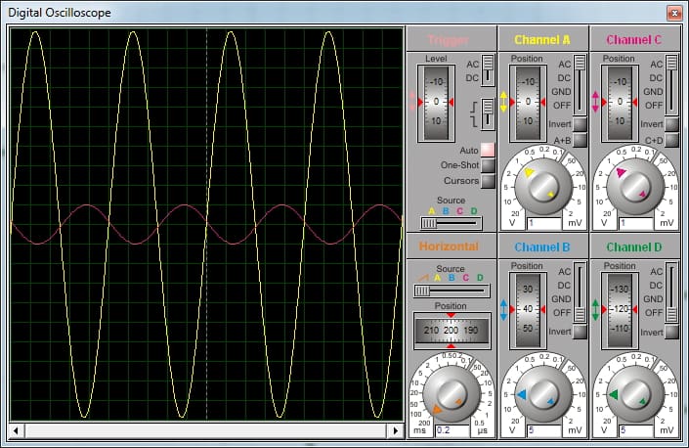Click Channel B coupling mode slider
689x448 pixels.
click(580, 291)
